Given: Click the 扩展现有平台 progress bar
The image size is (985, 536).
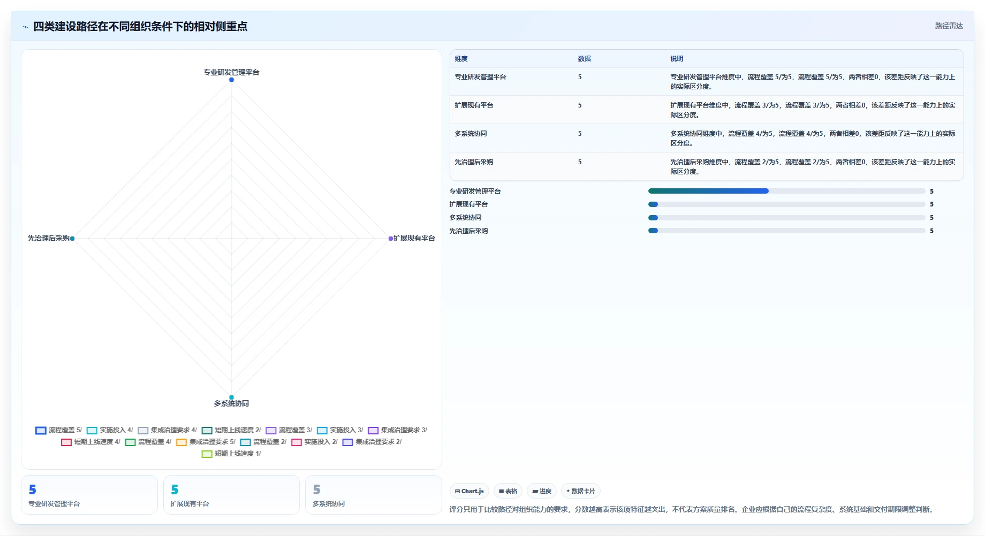Looking at the screenshot, I should (x=786, y=204).
